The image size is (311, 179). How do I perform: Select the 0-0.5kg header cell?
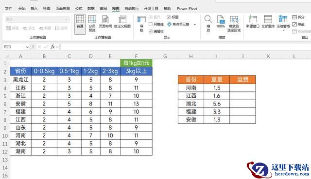44,71
